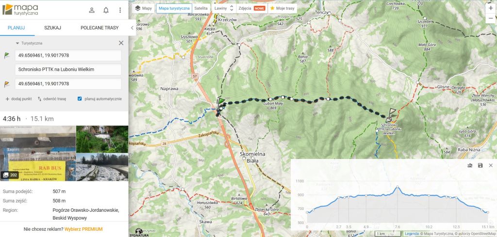Click the 'Schronisko PTTK na Luboniu Wielkim' waypoint field
497x237 pixels.
click(x=68, y=70)
